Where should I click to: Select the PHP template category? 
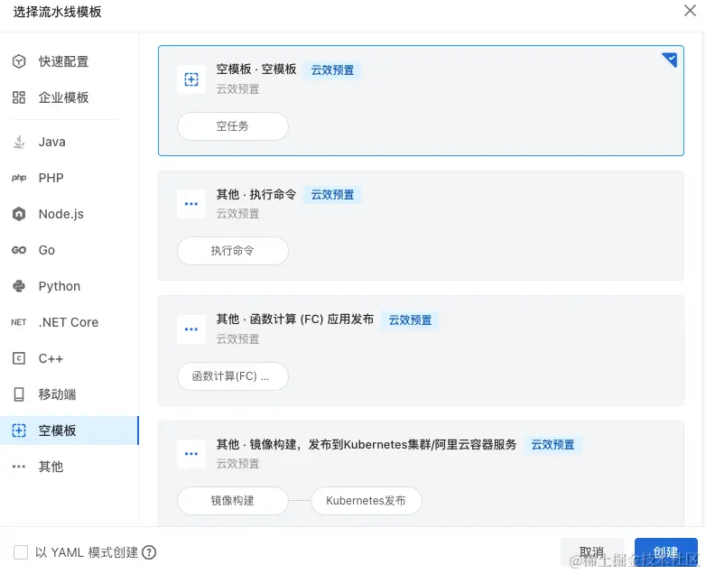click(x=70, y=178)
